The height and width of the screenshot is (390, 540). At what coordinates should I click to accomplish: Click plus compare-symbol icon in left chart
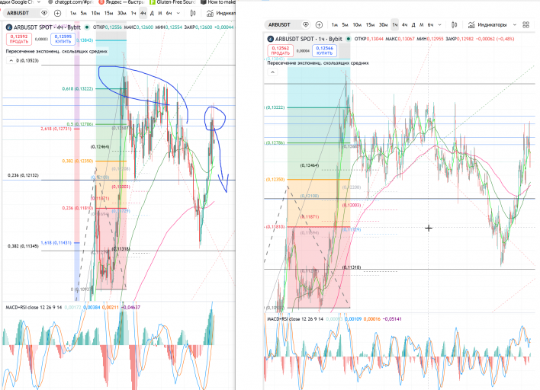[x=57, y=13]
